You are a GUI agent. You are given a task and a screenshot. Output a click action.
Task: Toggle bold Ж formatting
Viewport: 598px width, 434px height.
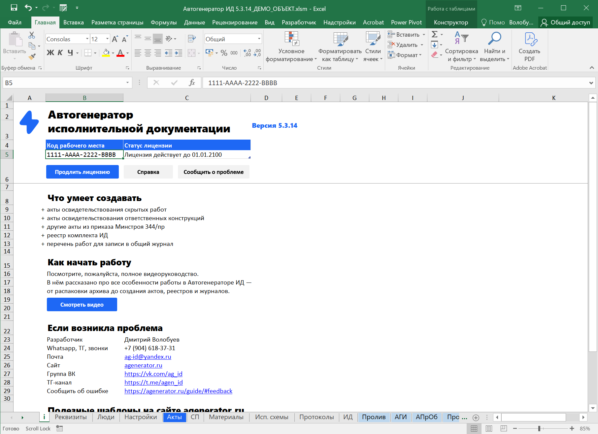50,53
